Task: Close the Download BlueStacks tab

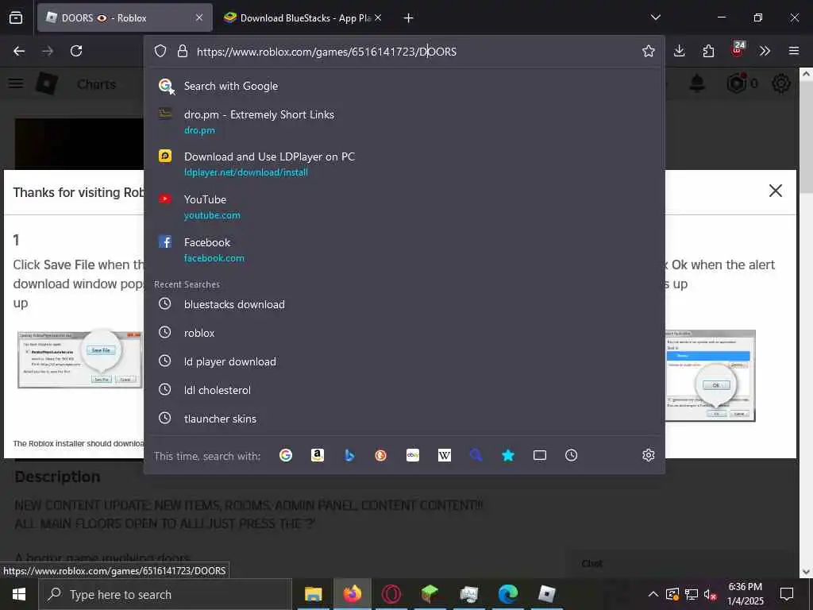Action: [378, 17]
